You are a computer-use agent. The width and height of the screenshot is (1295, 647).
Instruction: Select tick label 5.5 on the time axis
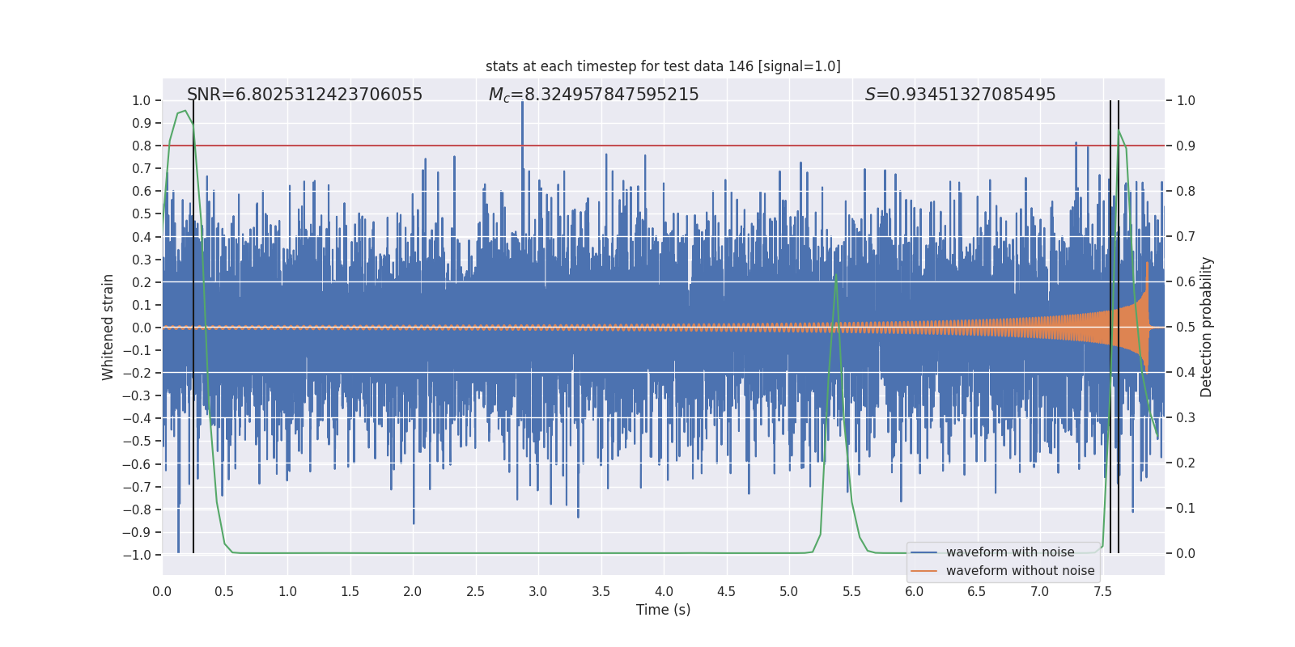click(852, 592)
